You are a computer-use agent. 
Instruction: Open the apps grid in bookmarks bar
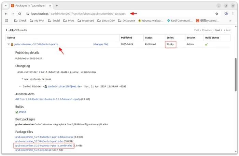(7, 21)
